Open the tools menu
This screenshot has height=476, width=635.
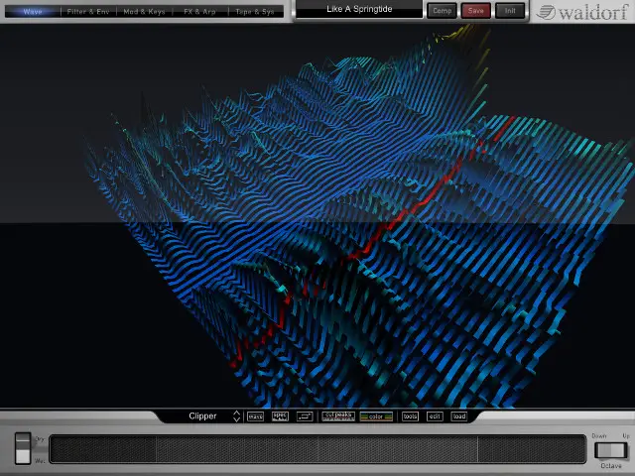pyautogui.click(x=410, y=416)
